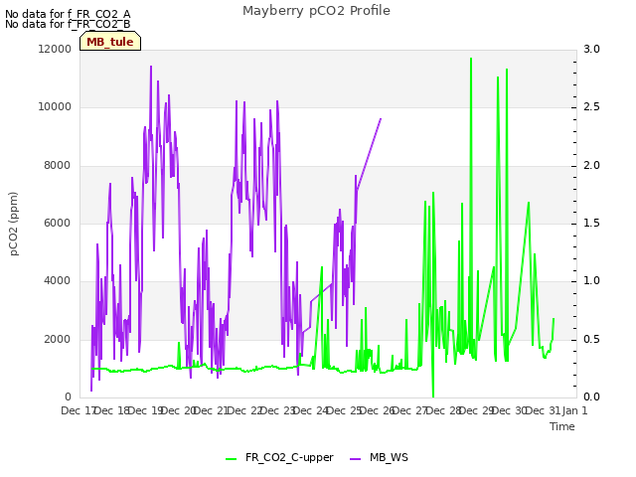
Task: Click the Dec 31 date tick label
Action: [543, 410]
